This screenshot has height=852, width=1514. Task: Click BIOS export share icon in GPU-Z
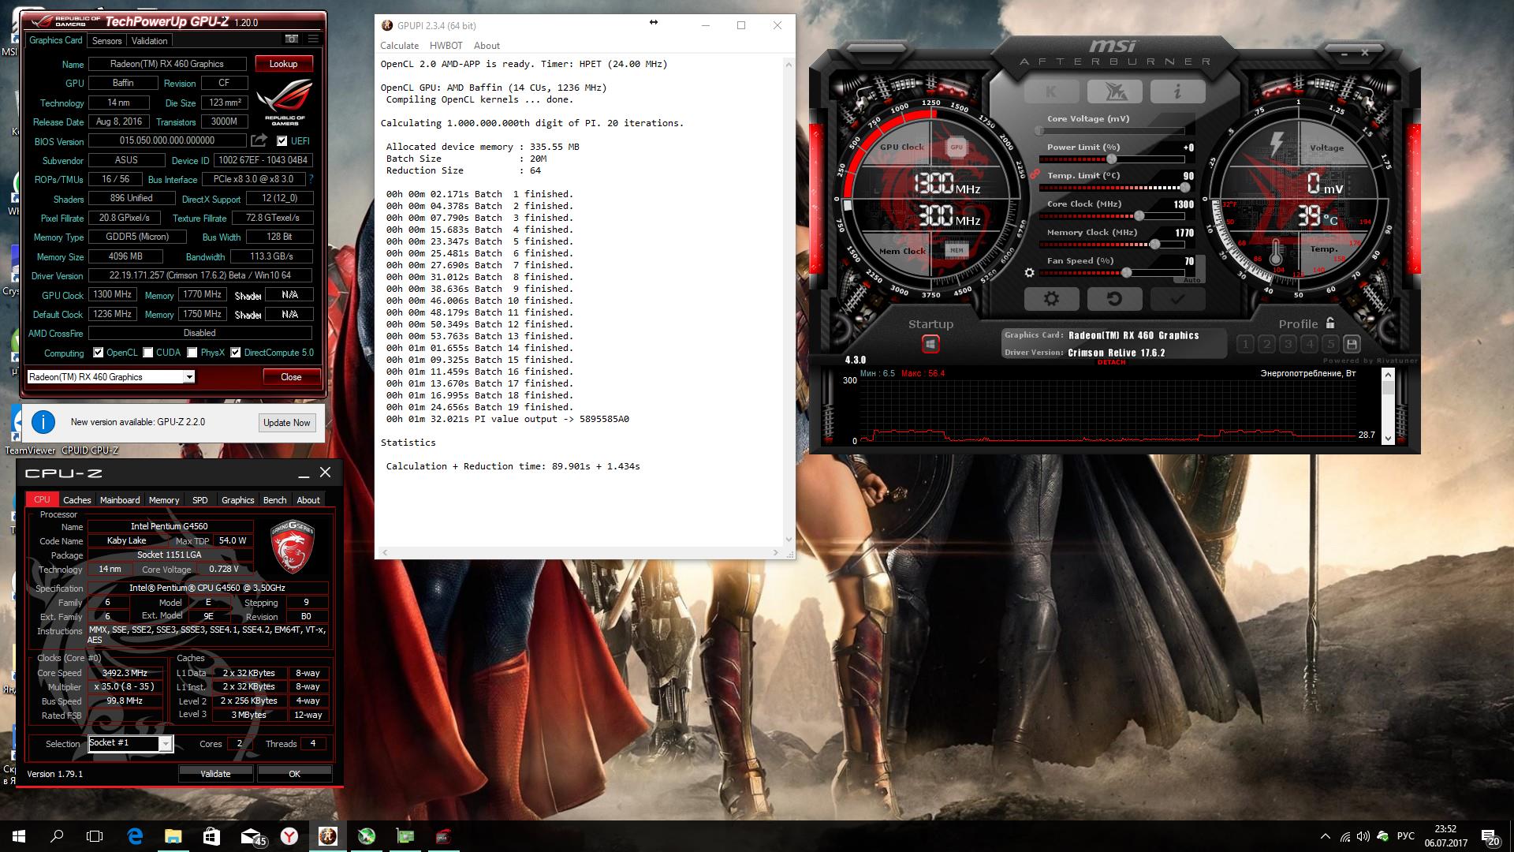coord(259,140)
